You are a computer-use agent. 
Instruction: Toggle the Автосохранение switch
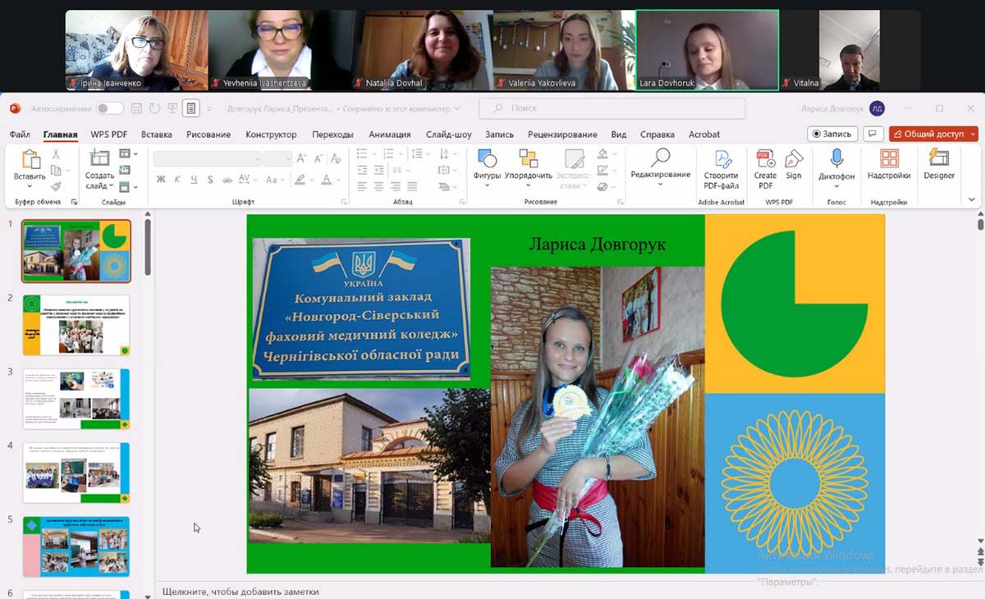[x=109, y=108]
